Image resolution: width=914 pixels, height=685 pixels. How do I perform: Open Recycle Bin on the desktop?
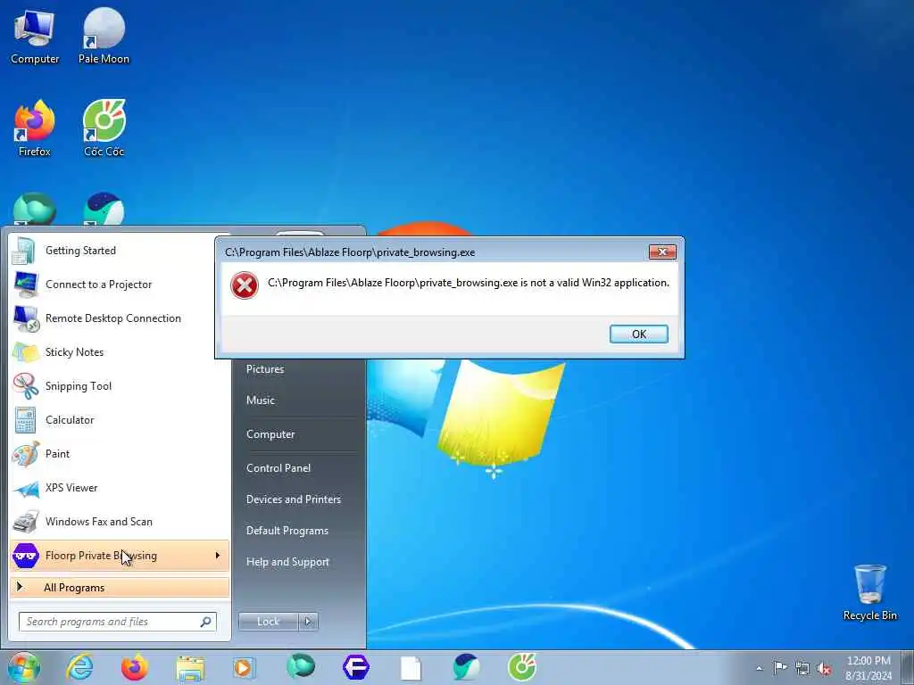(x=869, y=592)
